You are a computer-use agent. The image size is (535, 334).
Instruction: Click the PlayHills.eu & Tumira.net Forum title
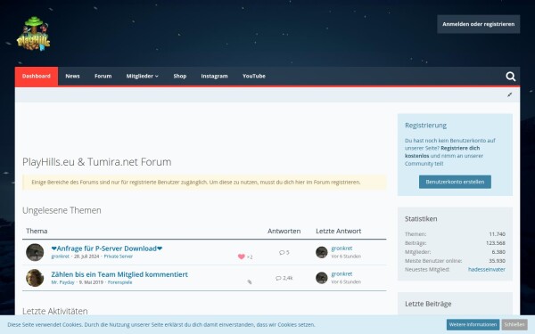click(x=97, y=162)
